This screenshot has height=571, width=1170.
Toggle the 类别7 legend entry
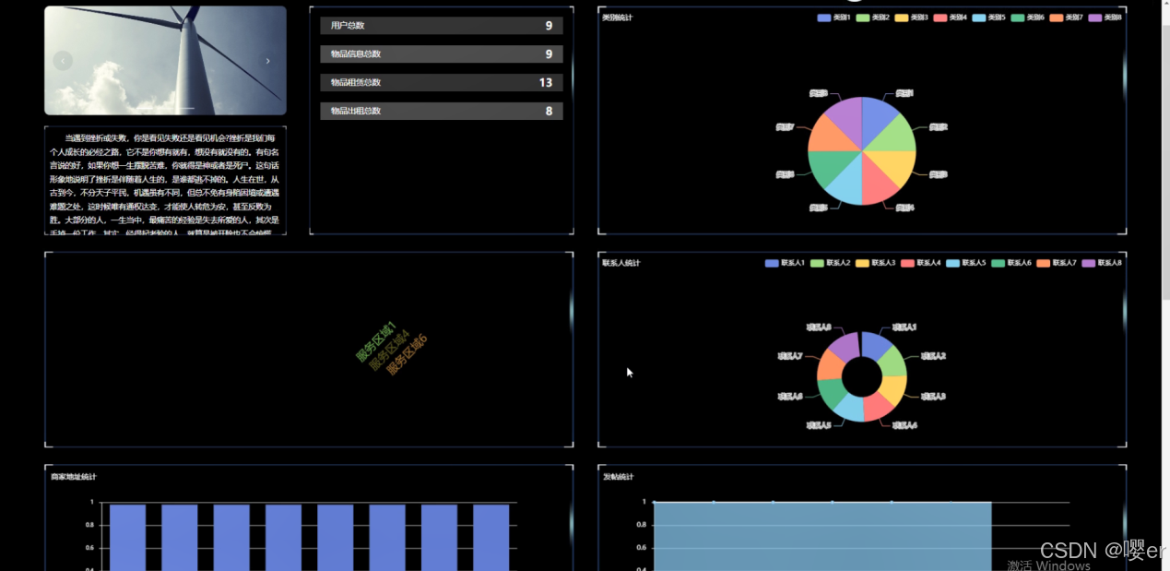click(1066, 18)
